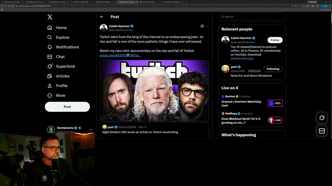Screen dimensions: 332x186
Task: Open the Chat envelope icon
Action: coord(50,57)
